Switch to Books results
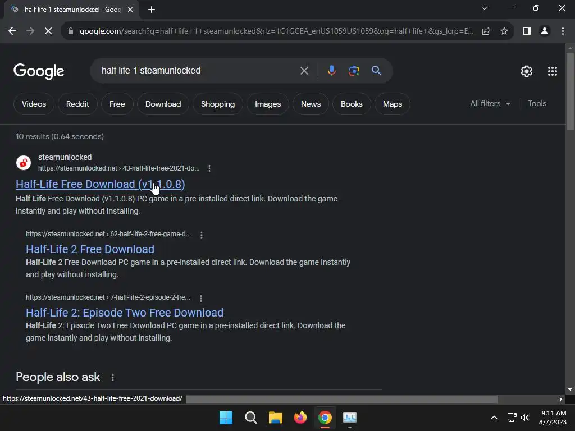The width and height of the screenshot is (575, 431). pyautogui.click(x=352, y=104)
